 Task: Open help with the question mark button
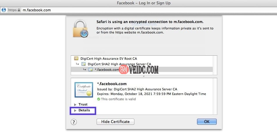click(x=74, y=122)
